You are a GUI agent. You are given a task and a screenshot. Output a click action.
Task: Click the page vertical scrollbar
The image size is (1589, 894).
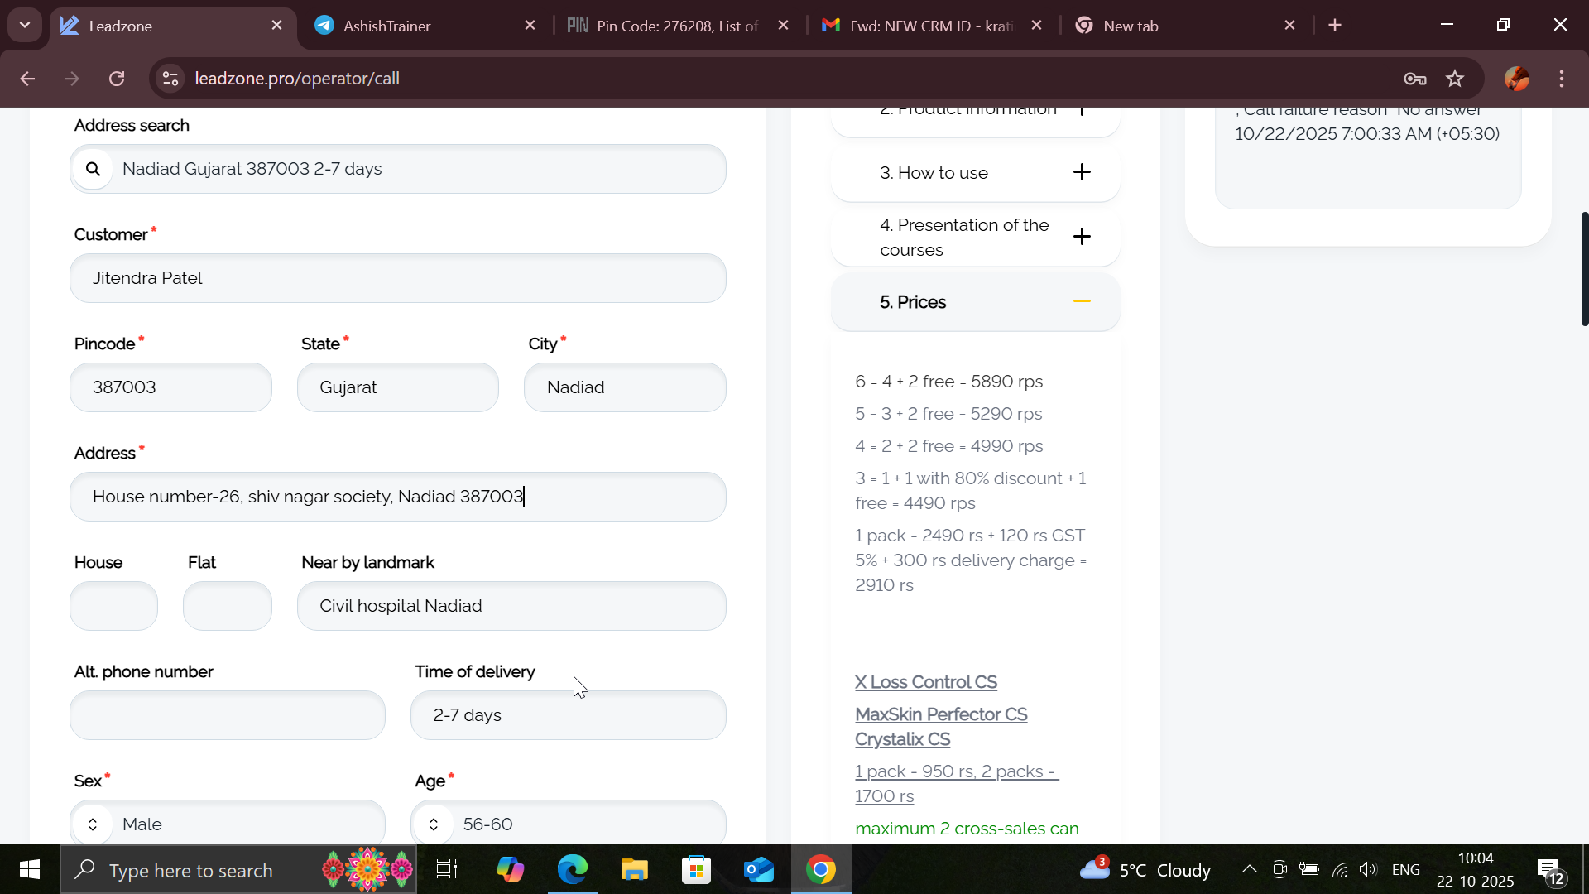click(x=1584, y=269)
